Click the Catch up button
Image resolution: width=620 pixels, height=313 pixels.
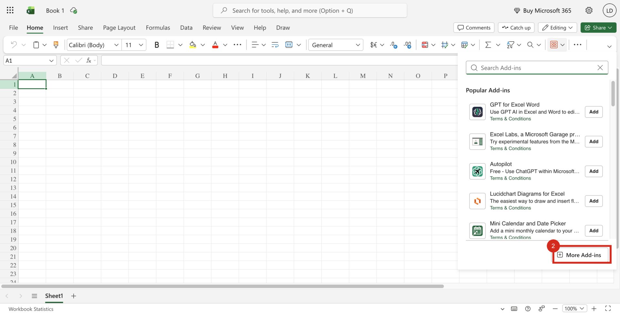(516, 27)
